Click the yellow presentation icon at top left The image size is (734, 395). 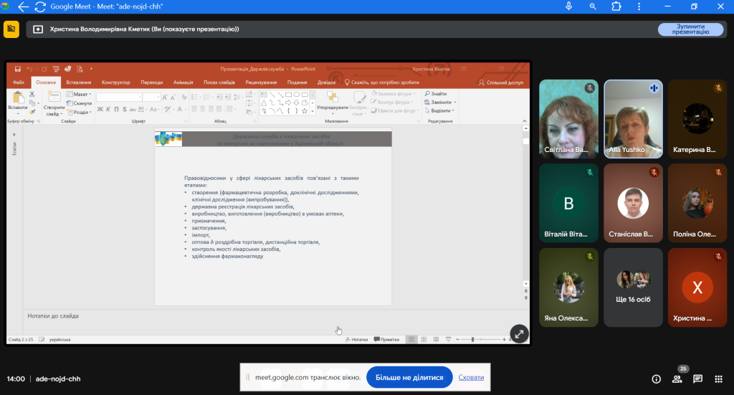(11, 29)
